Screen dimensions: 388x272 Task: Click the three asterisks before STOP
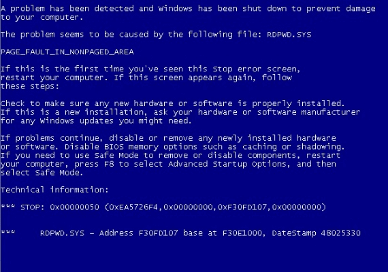7,206
